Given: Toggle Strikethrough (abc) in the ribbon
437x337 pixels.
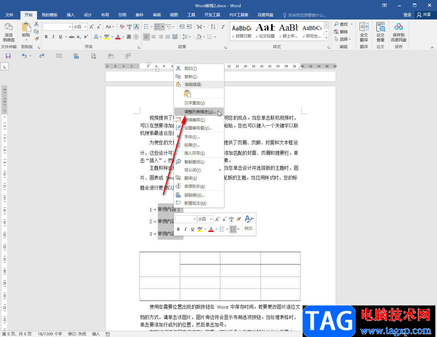Looking at the screenshot, I should point(72,37).
